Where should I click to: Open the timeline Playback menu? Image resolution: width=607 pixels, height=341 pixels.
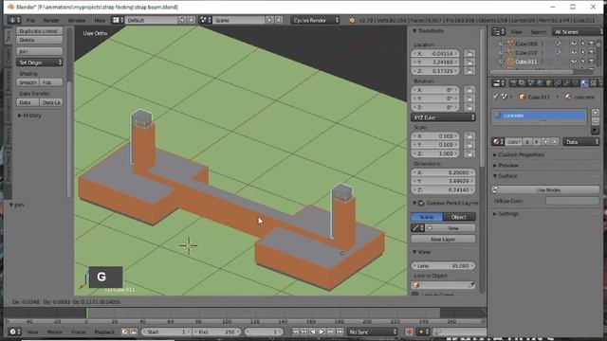[x=104, y=332]
